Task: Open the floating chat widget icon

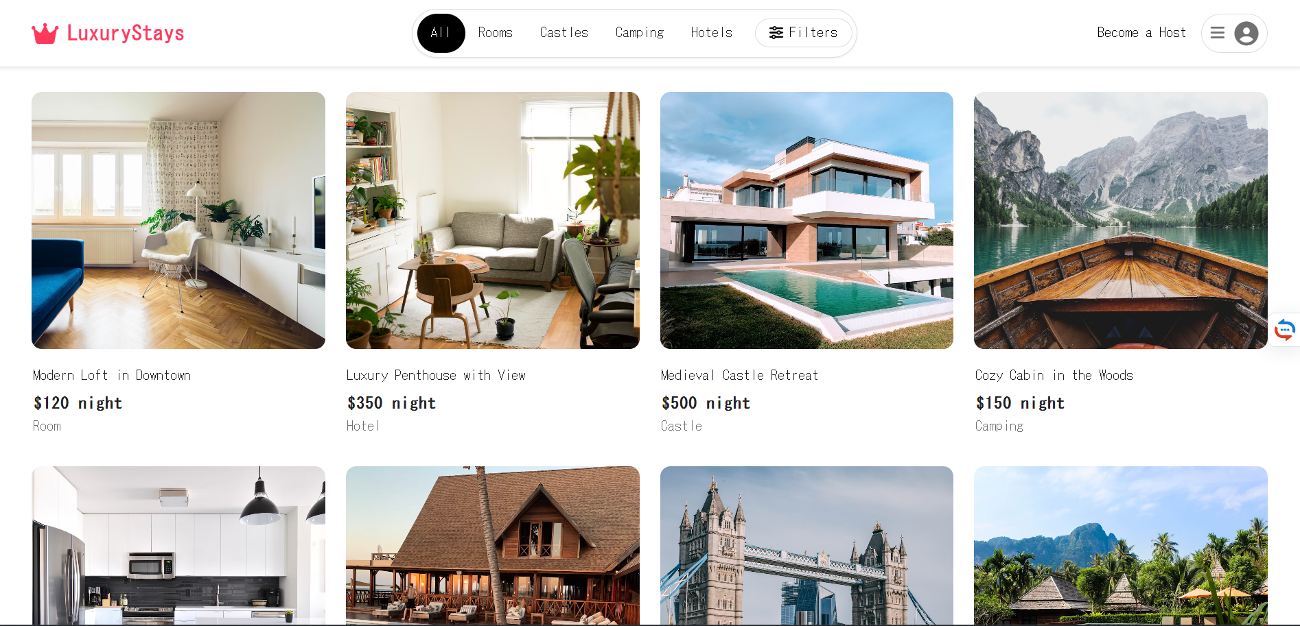Action: (1285, 330)
